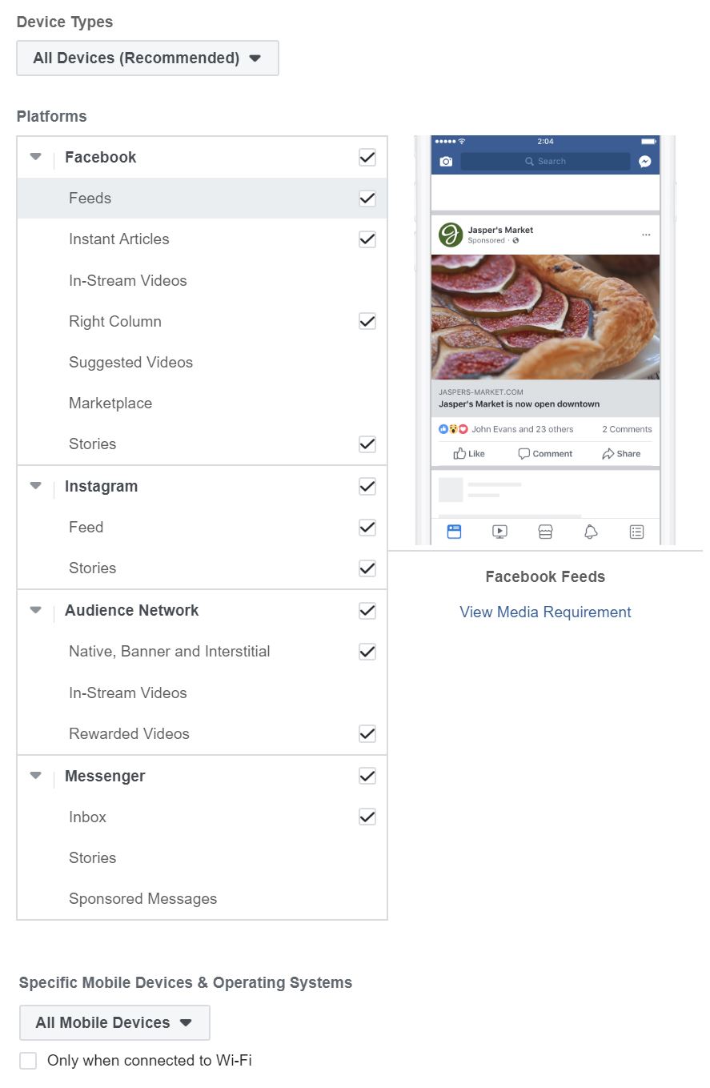This screenshot has height=1088, width=710.
Task: Collapse the Instagram platform section
Action: (x=35, y=486)
